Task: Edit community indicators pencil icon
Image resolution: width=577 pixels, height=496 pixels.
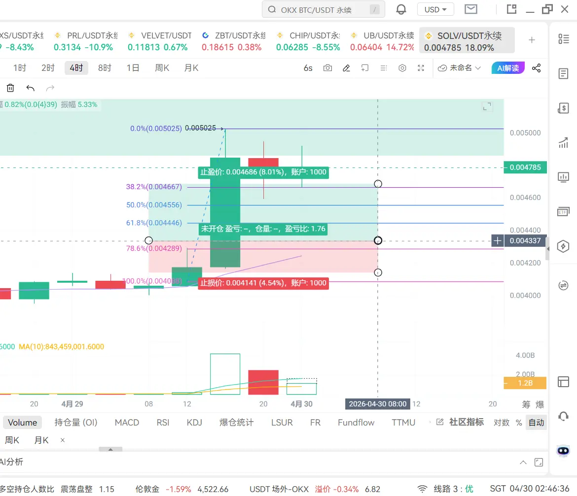Action: point(440,422)
